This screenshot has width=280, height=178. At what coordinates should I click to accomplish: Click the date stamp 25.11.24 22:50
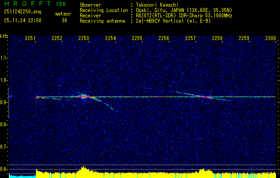point(23,20)
